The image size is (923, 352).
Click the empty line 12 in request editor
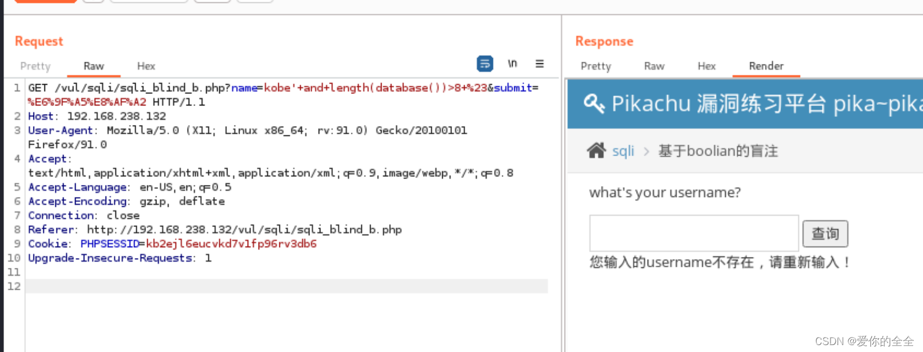coord(286,286)
